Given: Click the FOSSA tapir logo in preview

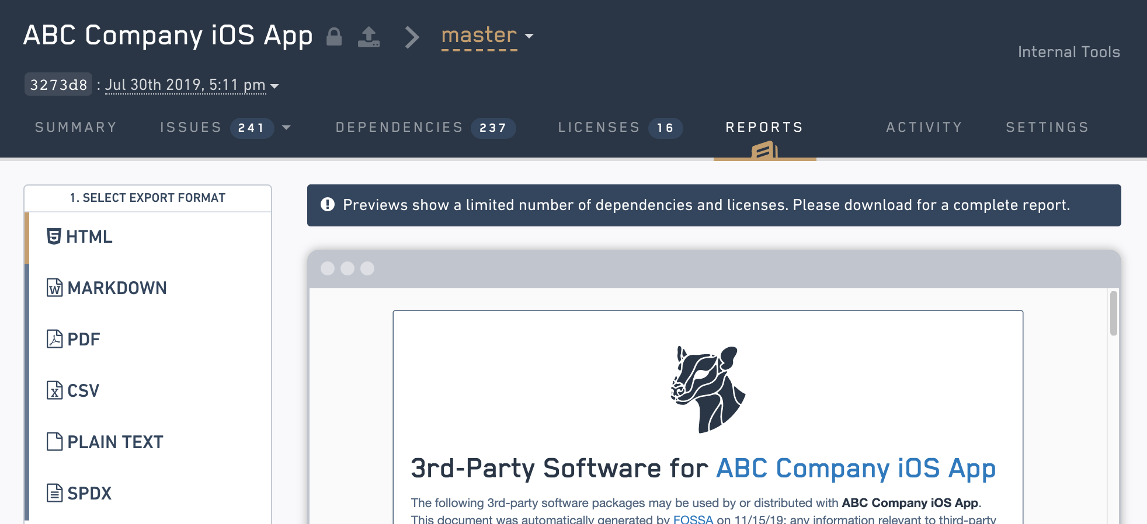Looking at the screenshot, I should tap(708, 389).
